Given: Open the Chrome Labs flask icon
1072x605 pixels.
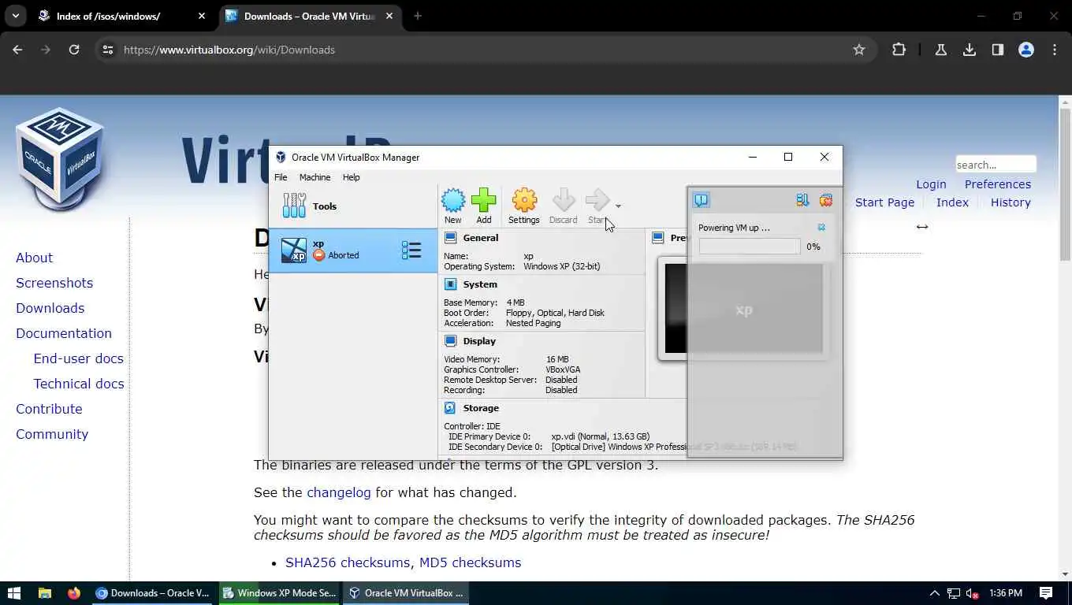Looking at the screenshot, I should [x=941, y=50].
